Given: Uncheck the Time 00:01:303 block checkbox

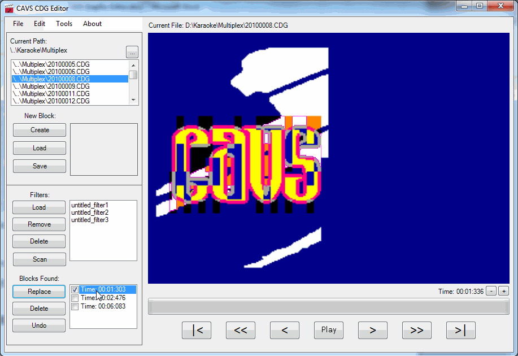Looking at the screenshot, I should [x=75, y=289].
